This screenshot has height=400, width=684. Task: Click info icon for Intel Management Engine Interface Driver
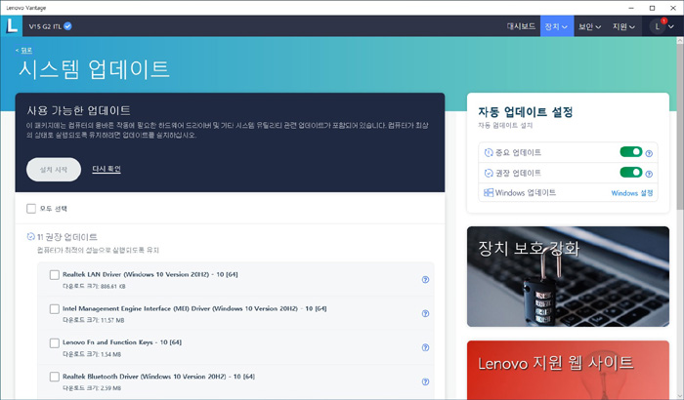[425, 314]
